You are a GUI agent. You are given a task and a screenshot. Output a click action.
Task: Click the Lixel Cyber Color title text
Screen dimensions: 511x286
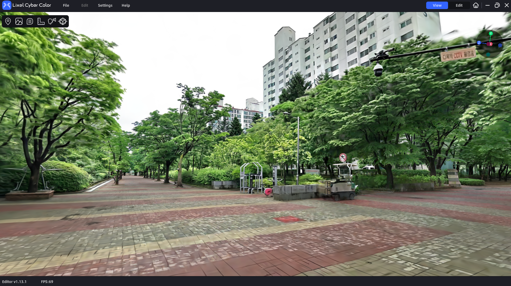(x=32, y=5)
